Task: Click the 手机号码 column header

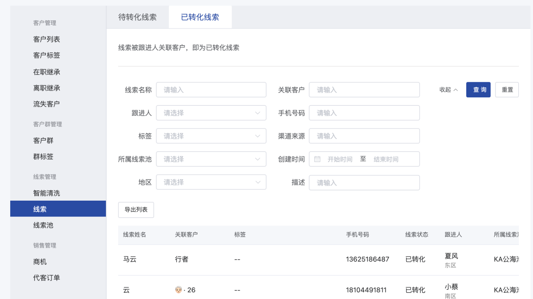Action: (357, 234)
